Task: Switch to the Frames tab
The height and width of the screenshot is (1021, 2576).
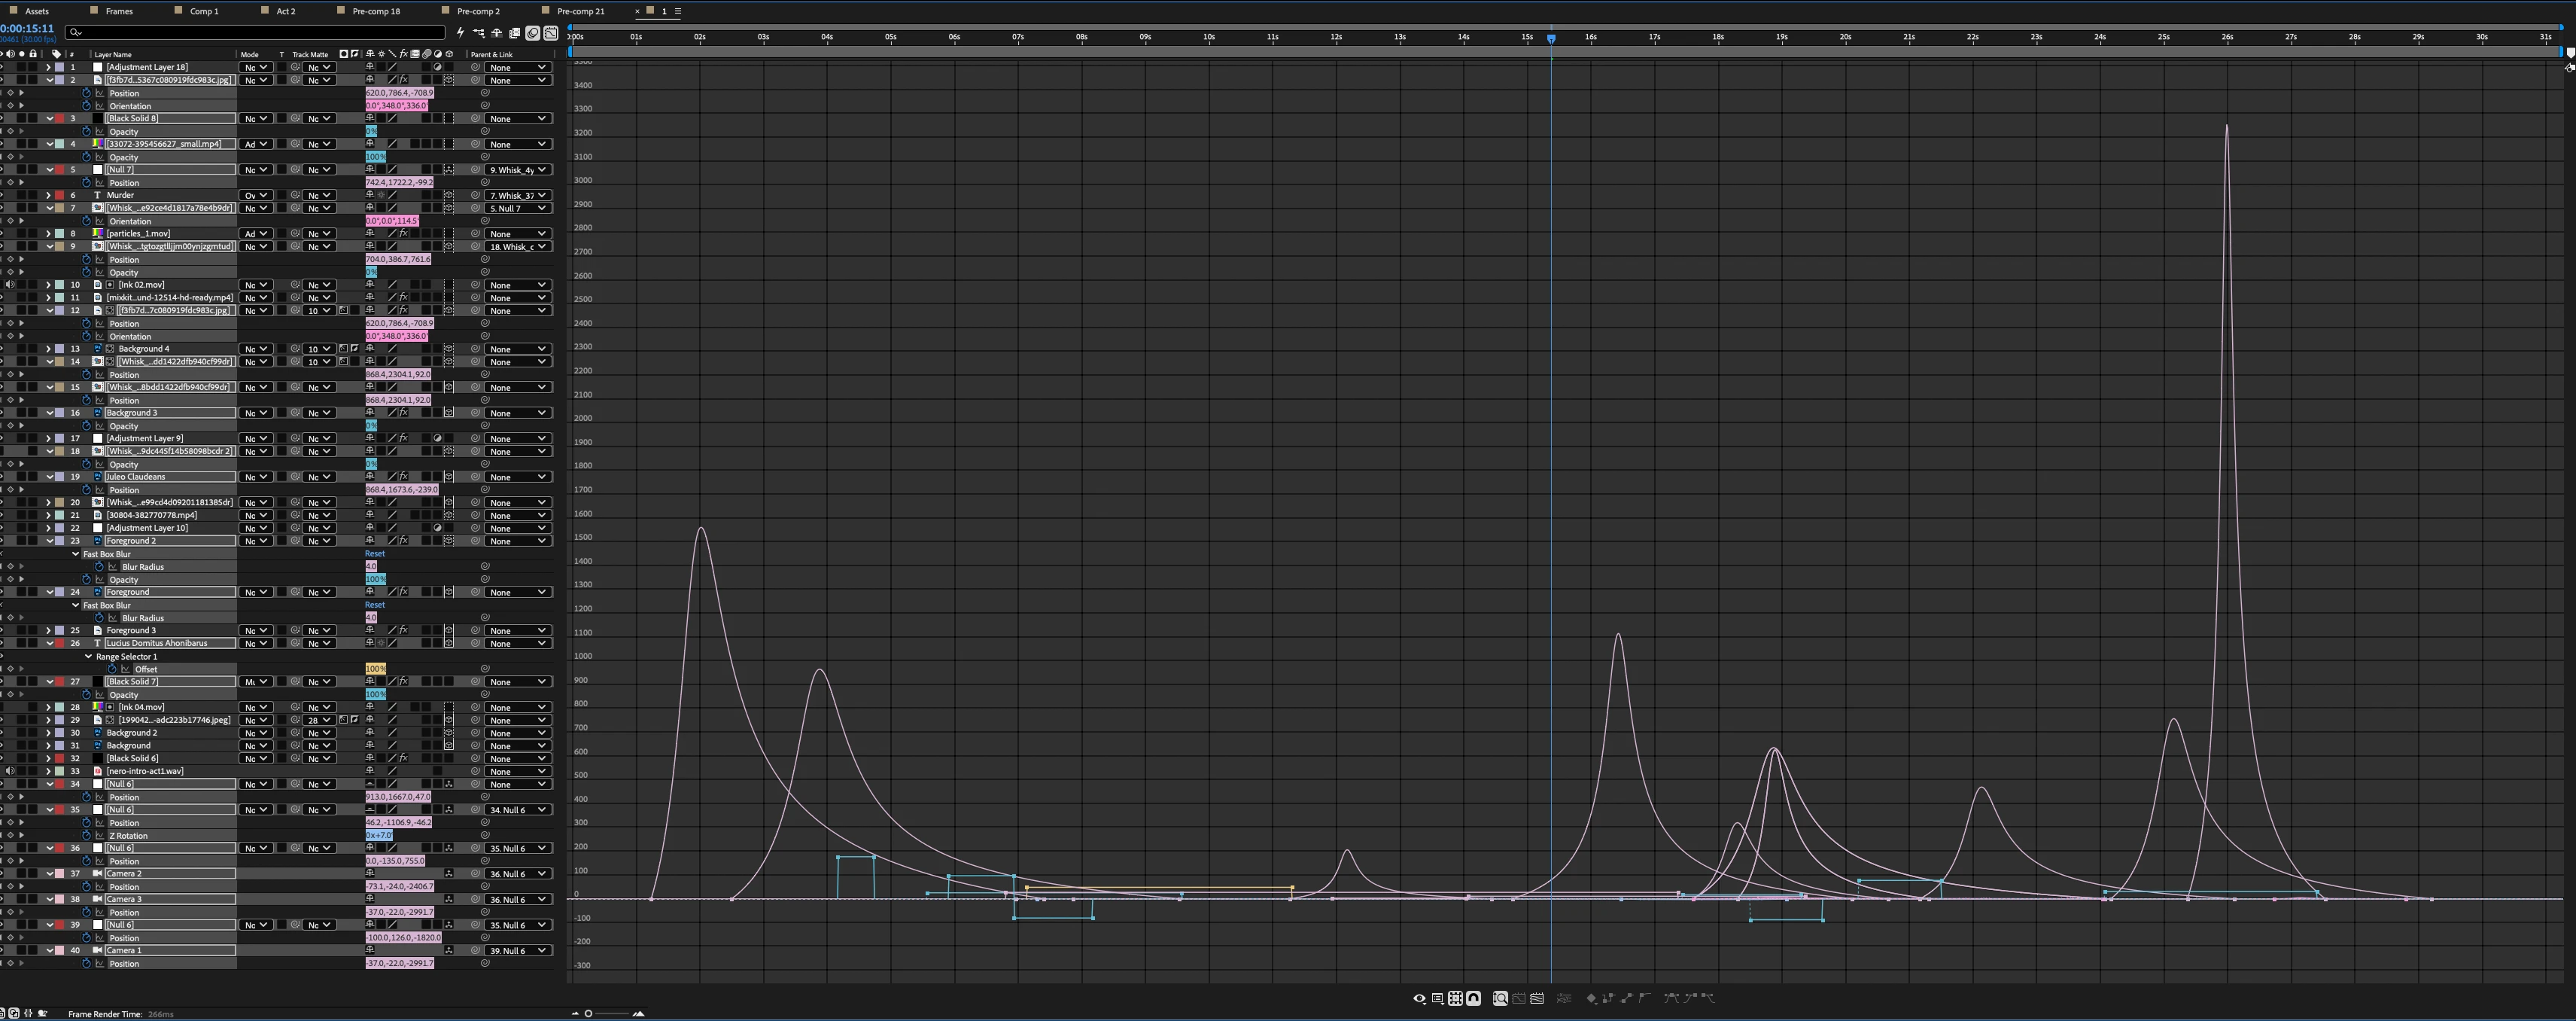Action: pyautogui.click(x=119, y=11)
